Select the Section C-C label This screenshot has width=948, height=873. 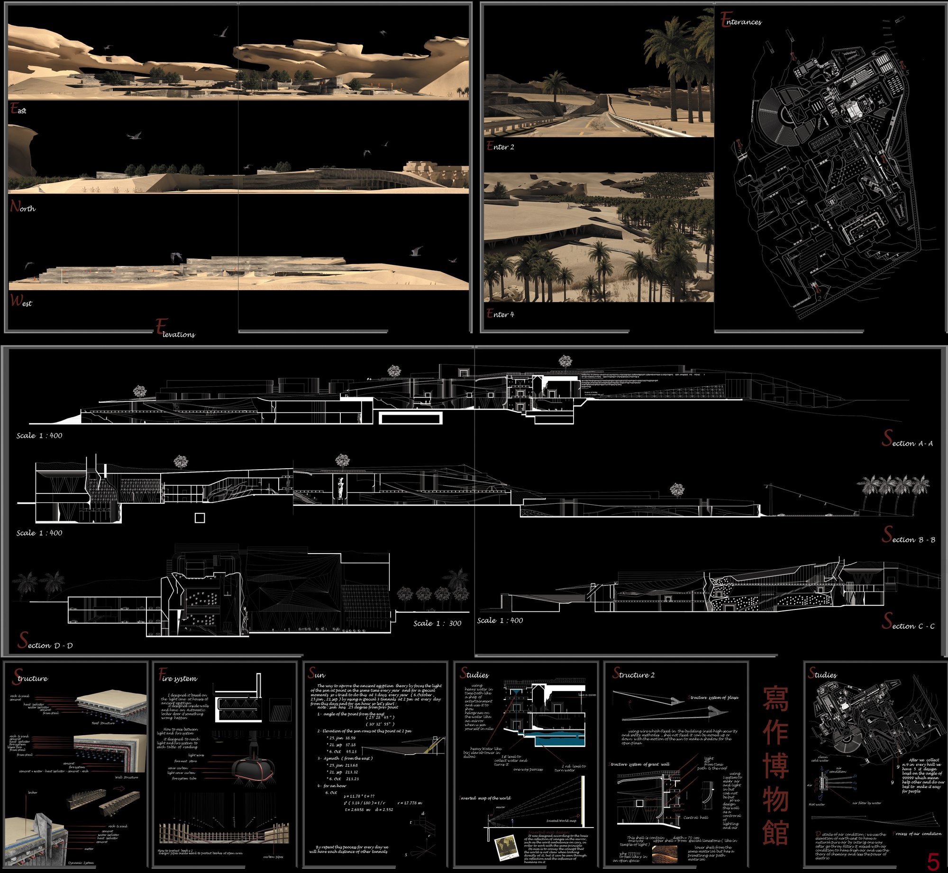(908, 621)
